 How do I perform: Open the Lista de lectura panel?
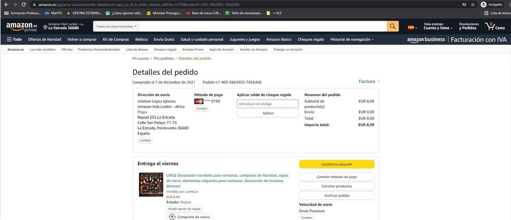tap(497, 13)
